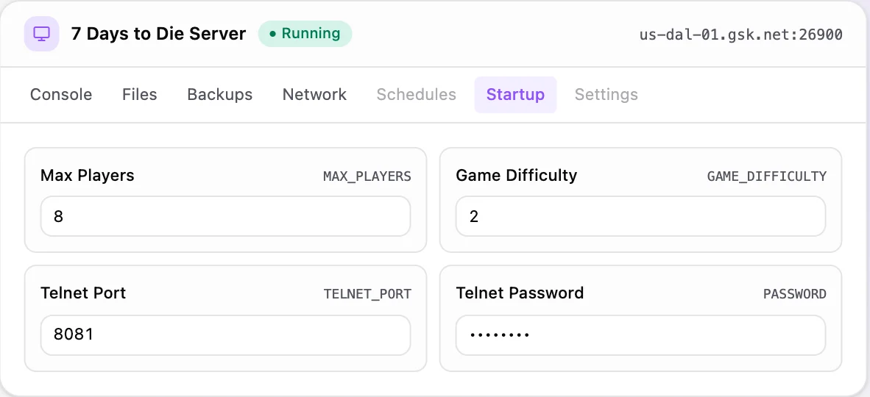Click the Telnet Password heading
Screen dimensions: 870x397
520,293
